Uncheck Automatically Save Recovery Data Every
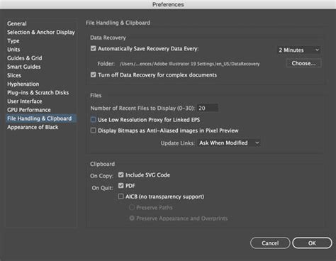 94,48
